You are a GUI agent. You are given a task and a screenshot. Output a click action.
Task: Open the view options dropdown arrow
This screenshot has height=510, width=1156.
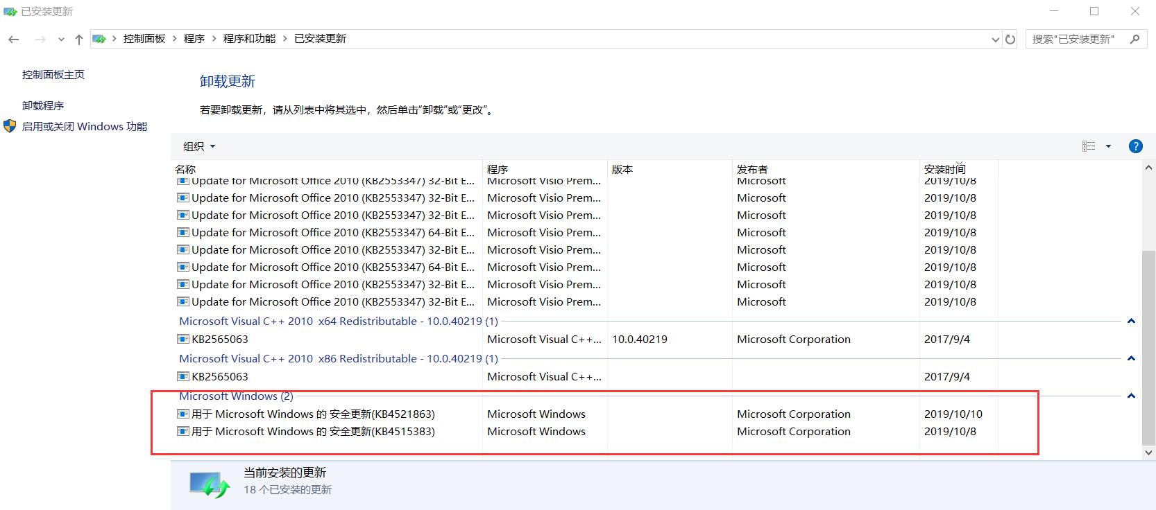pos(1108,146)
